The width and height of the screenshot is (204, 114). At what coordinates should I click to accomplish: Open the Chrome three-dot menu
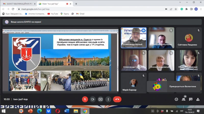(x=200, y=9)
